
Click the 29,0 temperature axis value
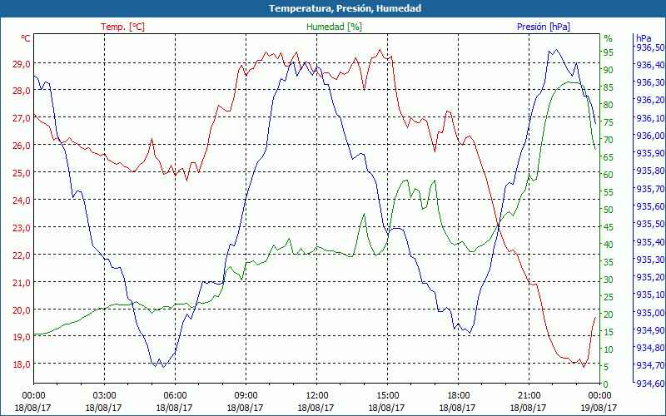[22, 63]
